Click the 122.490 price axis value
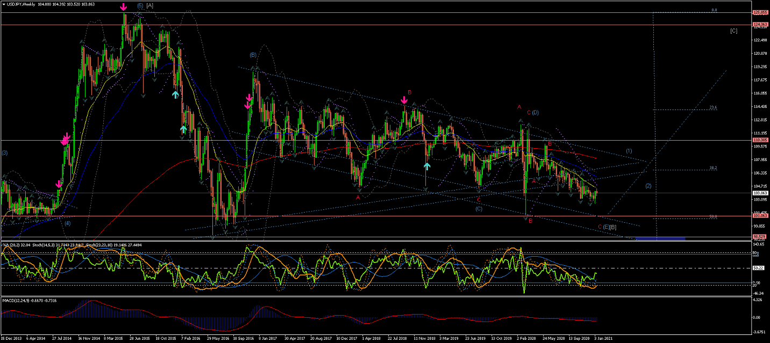The image size is (770, 343). coord(760,40)
